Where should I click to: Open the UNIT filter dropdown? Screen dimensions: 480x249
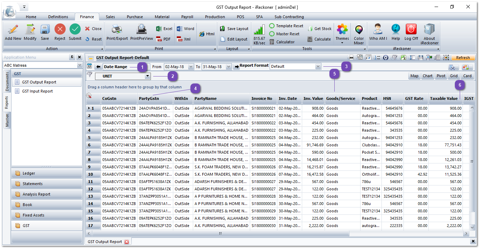click(x=147, y=76)
